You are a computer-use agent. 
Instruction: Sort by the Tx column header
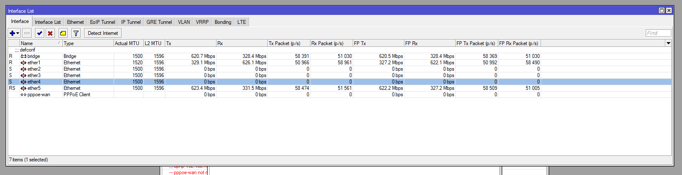(x=190, y=43)
